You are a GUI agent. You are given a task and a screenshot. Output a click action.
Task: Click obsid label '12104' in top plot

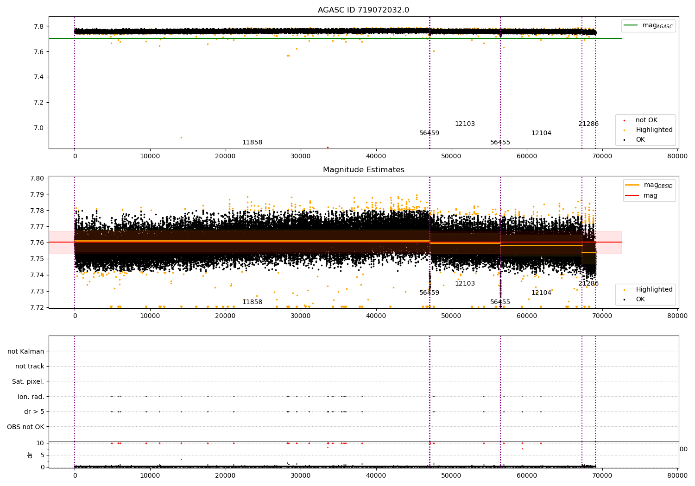point(541,133)
